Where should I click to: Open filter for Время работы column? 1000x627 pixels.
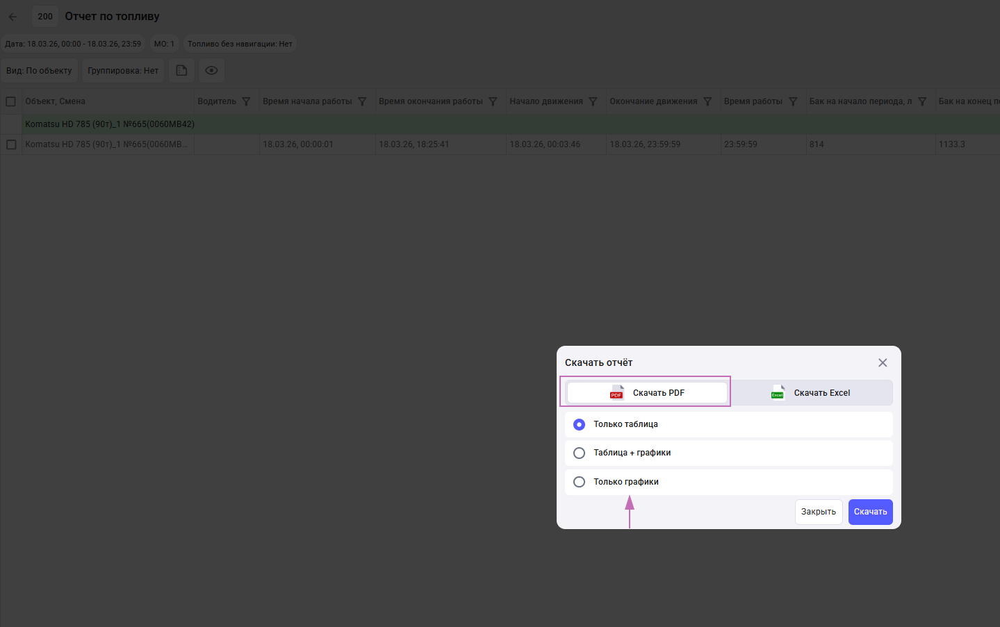[x=793, y=101]
